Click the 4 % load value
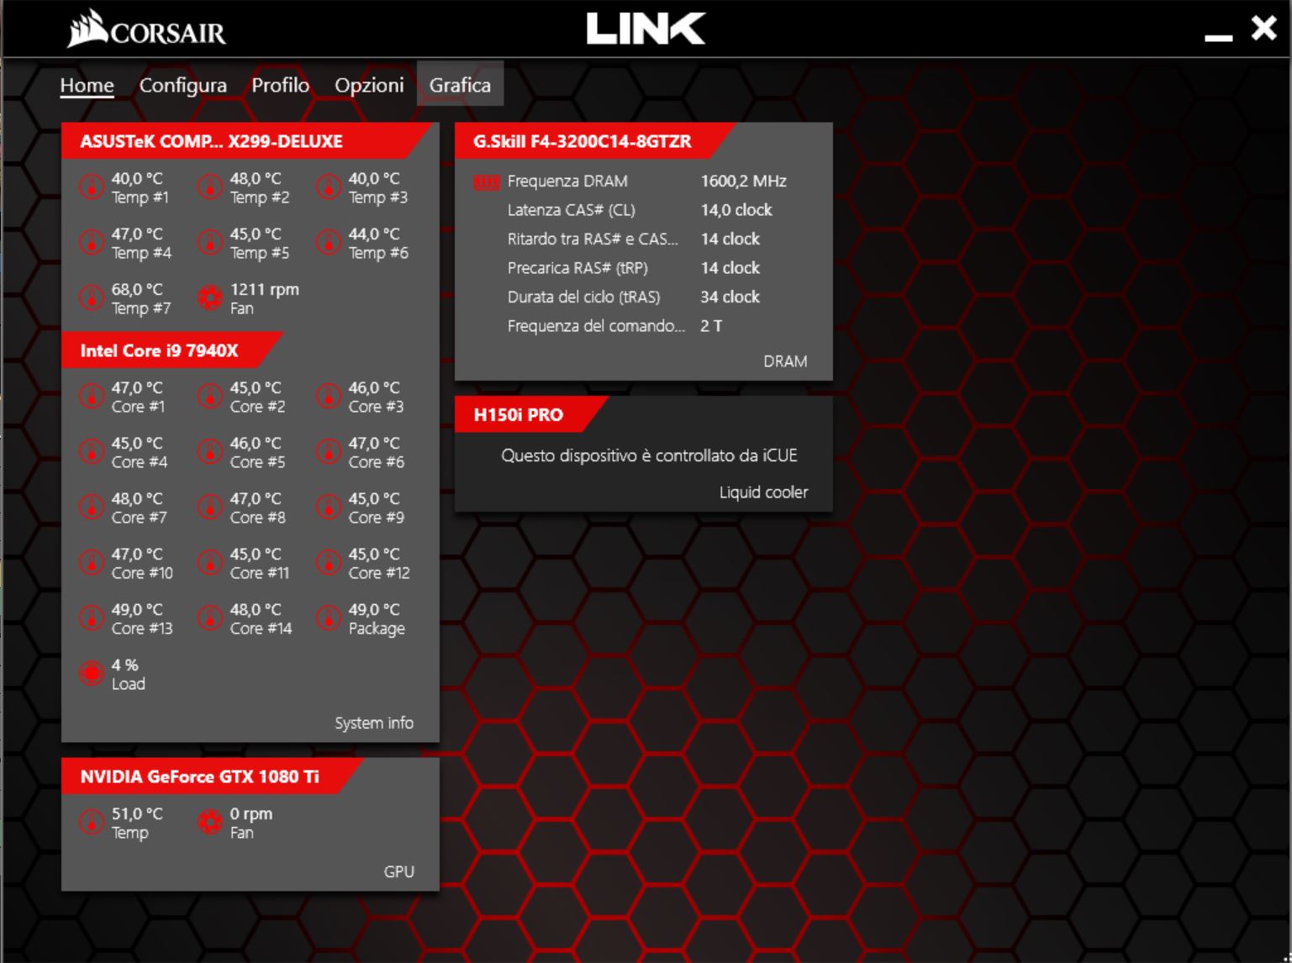This screenshot has width=1292, height=963. tap(124, 665)
